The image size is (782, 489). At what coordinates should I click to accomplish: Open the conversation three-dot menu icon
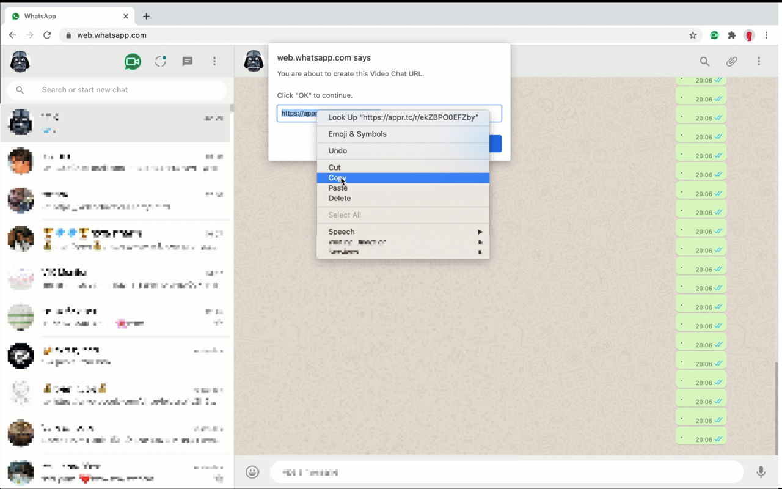(759, 61)
